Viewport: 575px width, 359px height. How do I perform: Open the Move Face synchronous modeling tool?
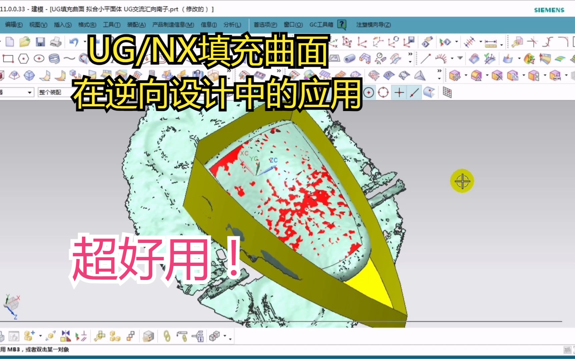454,76
